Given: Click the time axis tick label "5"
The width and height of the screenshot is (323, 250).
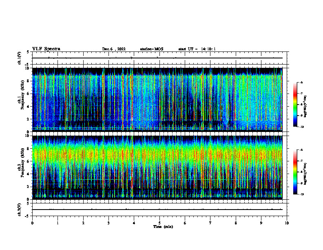Looking at the screenshot, I should (x=159, y=223).
